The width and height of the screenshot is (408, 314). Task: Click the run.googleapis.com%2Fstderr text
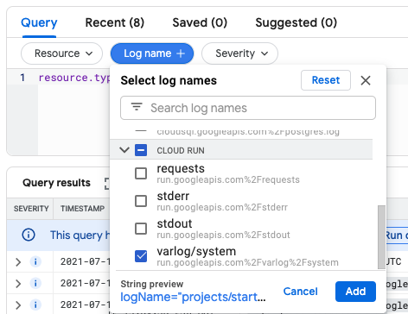click(222, 207)
